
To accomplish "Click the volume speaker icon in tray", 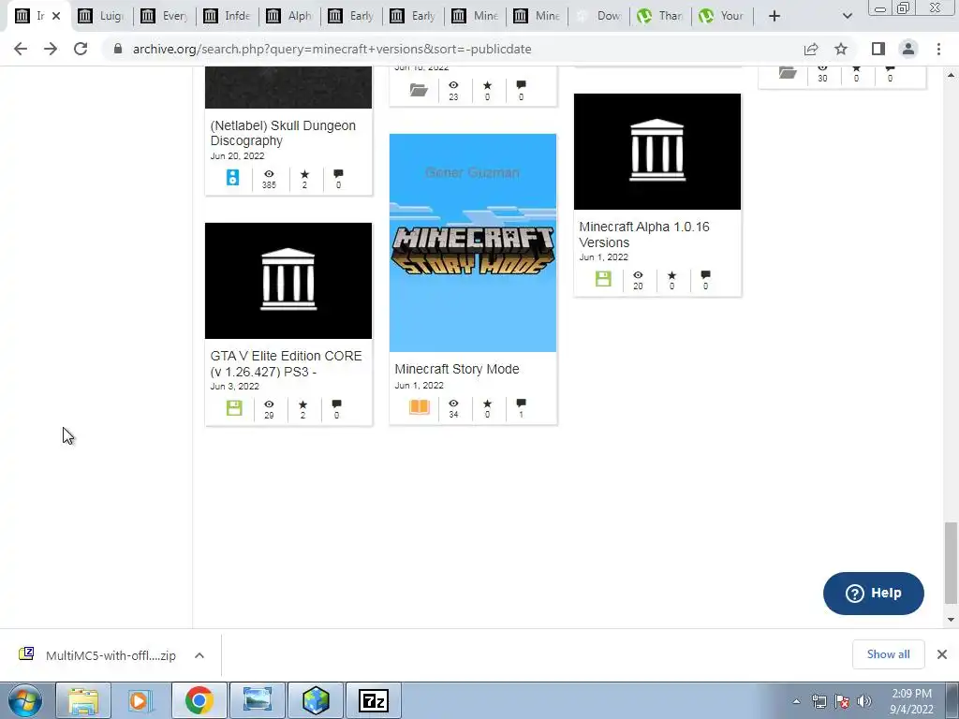I will (863, 701).
